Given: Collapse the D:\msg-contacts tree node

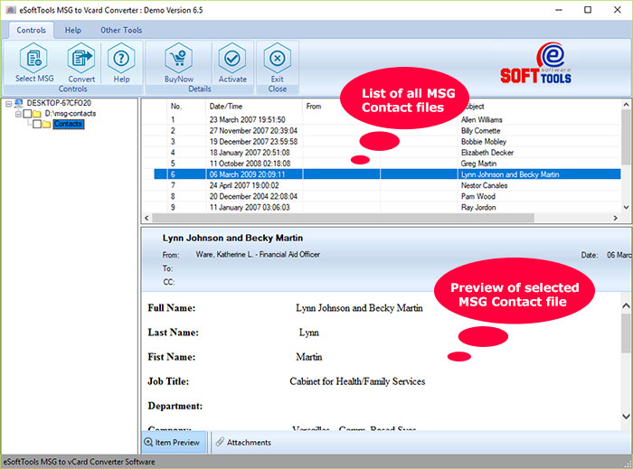Looking at the screenshot, I should [18, 114].
